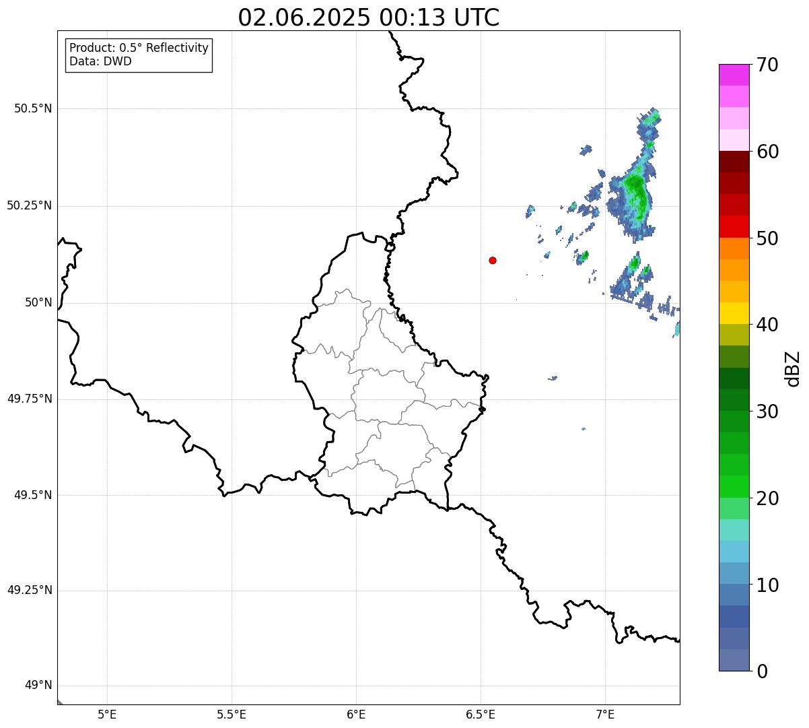
Task: Click the colorbar tick label 70
Action: pyautogui.click(x=767, y=65)
